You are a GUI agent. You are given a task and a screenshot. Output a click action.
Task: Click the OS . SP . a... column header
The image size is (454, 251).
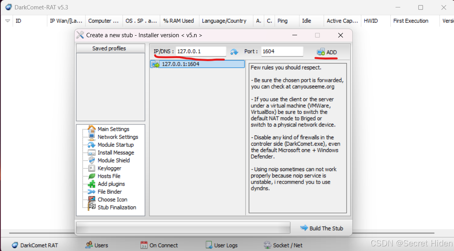141,21
